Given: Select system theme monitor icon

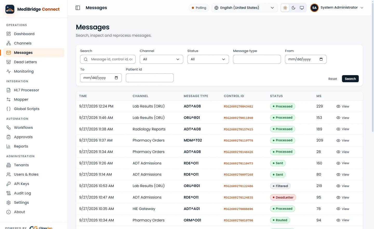Looking at the screenshot, I should [302, 8].
